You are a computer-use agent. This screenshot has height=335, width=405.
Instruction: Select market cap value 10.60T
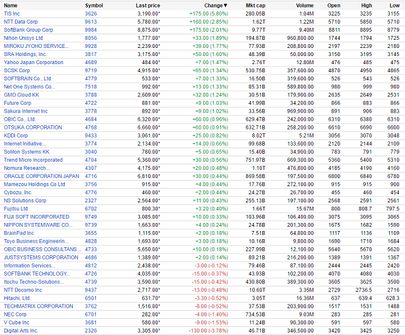click(257, 290)
